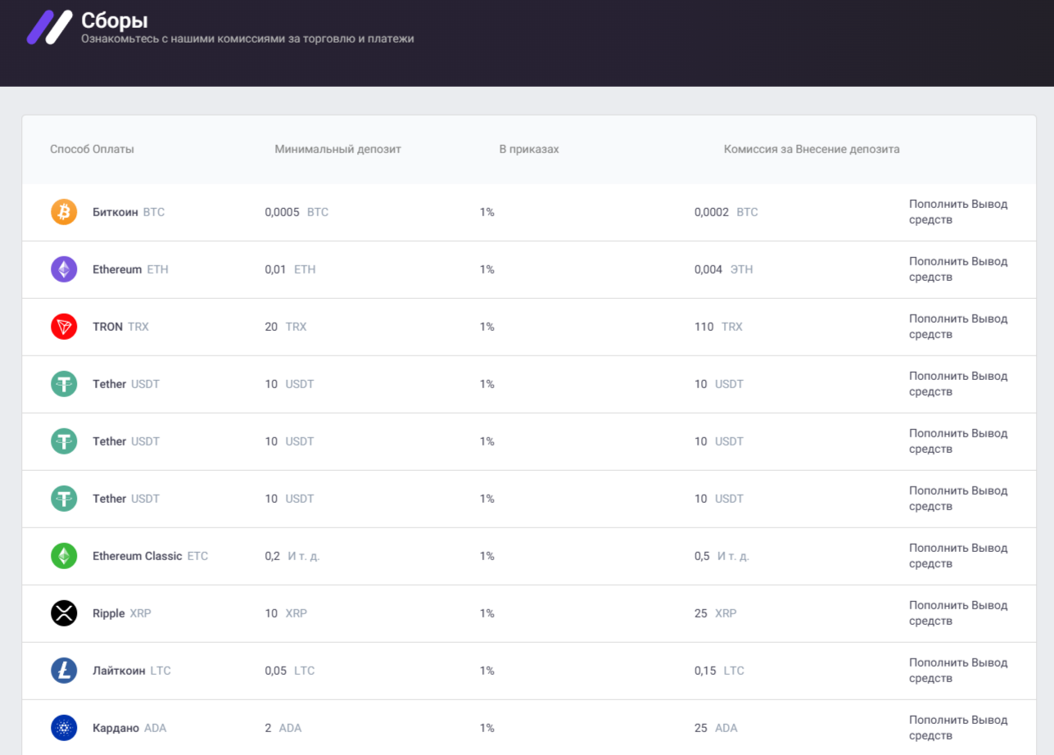Select the Ethereum Classic ETC name label
1054x755 pixels.
point(151,556)
